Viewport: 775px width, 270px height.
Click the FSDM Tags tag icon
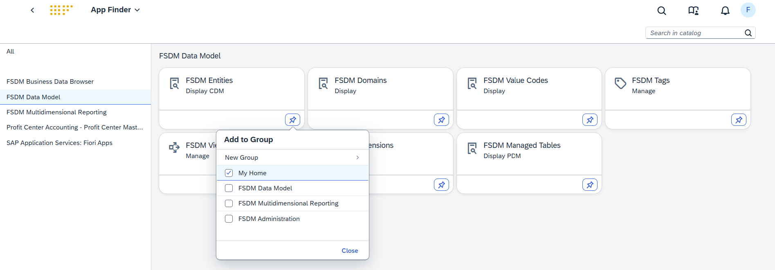pos(620,83)
